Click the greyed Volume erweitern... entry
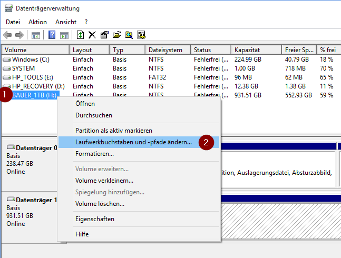The height and width of the screenshot is (258, 341). (x=139, y=169)
